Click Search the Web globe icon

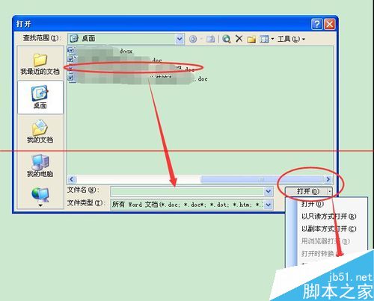pyautogui.click(x=227, y=39)
